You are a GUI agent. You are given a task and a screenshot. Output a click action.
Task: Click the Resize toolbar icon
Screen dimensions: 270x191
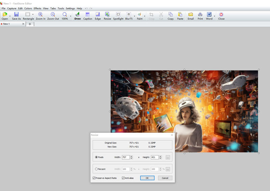107,16
